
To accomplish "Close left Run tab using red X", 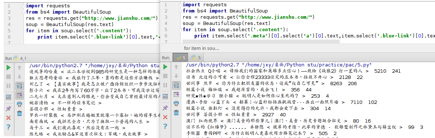I will pos(8,118).
